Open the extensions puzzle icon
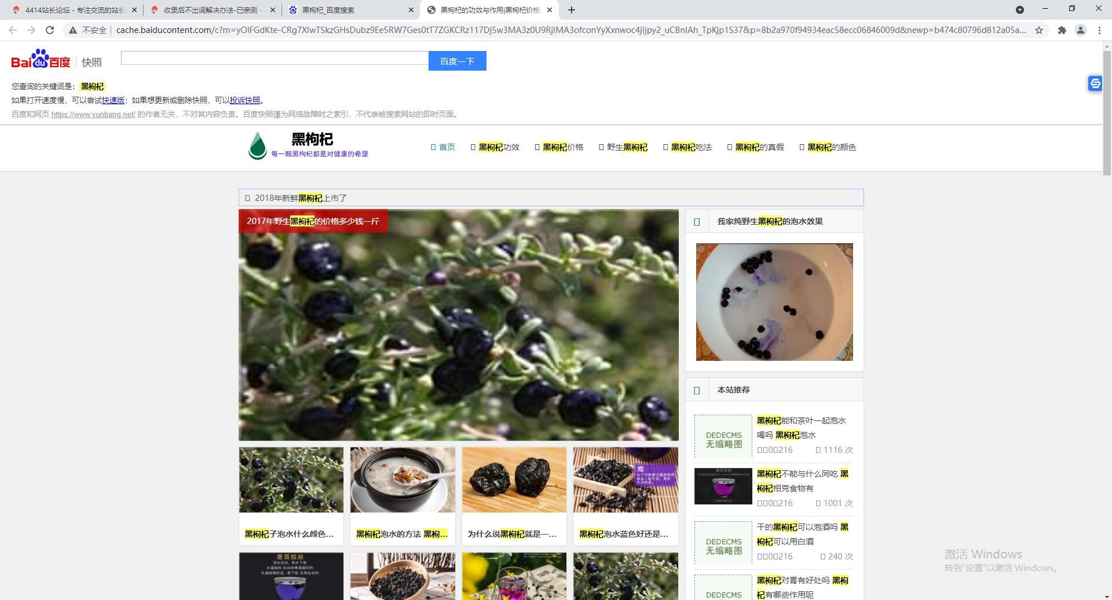Screen dimensions: 1112x600 click(1062, 30)
